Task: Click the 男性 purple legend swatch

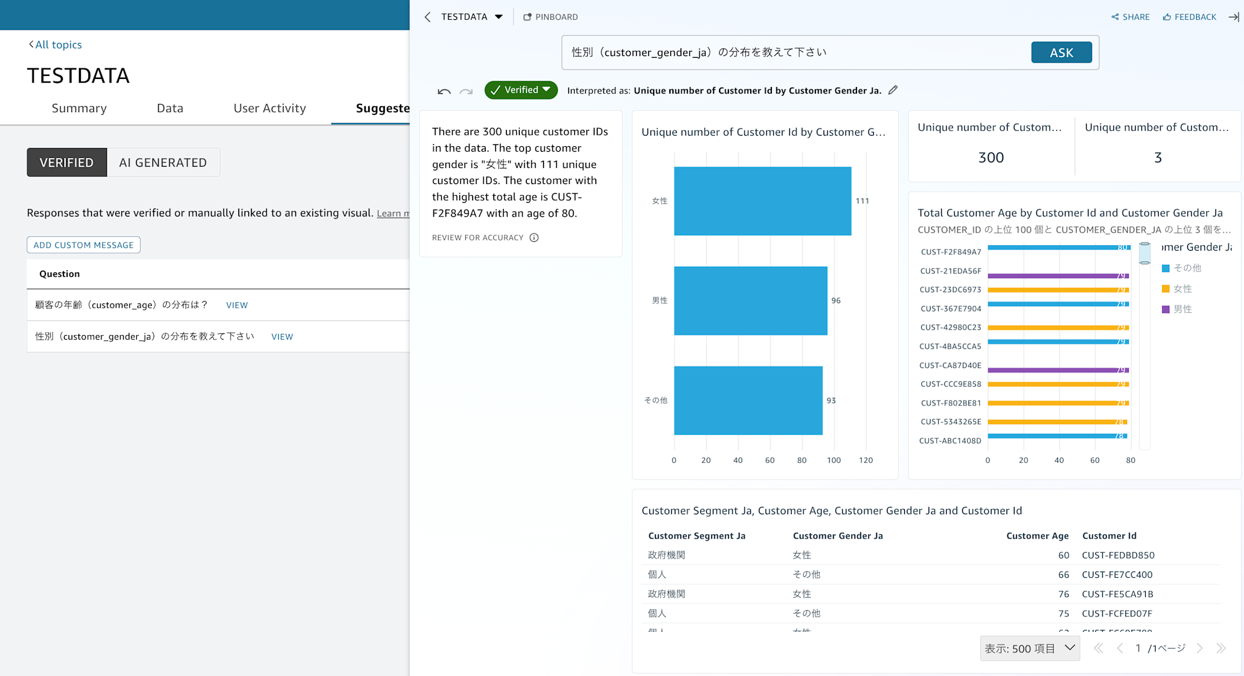Action: pos(1166,309)
